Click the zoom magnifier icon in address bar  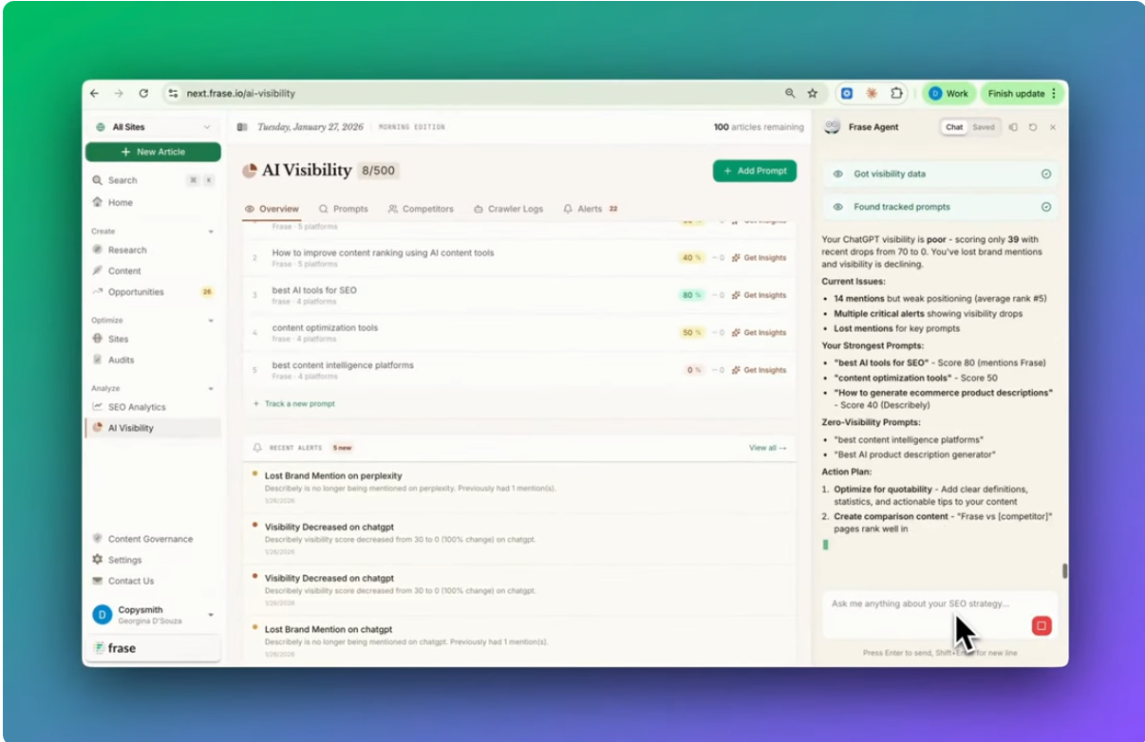[x=790, y=94]
